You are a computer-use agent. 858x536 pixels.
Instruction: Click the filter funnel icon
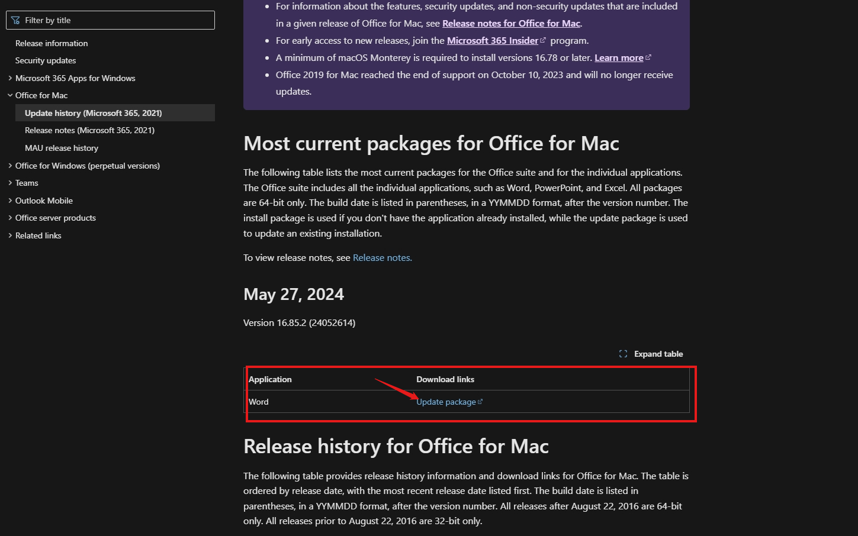point(15,20)
